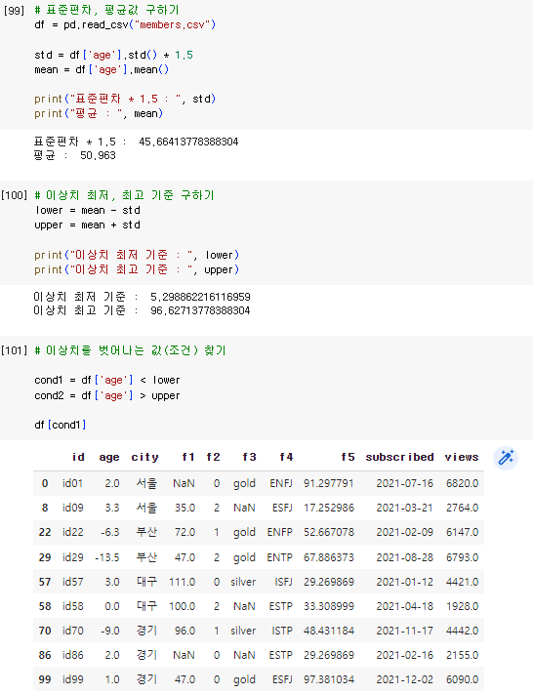Image resolution: width=533 pixels, height=694 pixels.
Task: Click the 'id' column header
Action: (78, 457)
